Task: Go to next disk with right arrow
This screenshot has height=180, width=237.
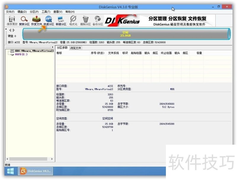Action: (14, 30)
